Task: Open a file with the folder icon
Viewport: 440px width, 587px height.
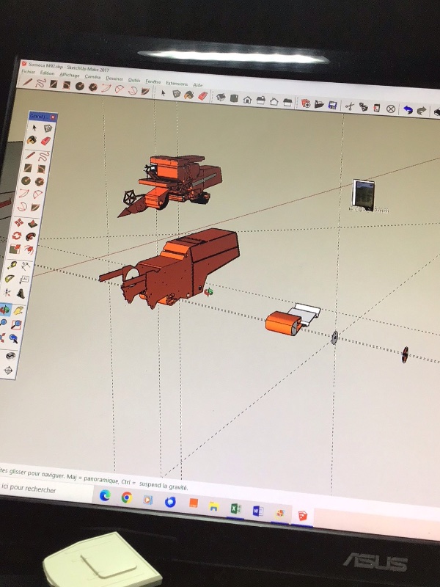Action: [x=319, y=104]
